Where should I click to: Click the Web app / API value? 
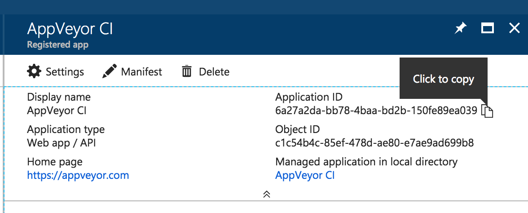(x=62, y=143)
